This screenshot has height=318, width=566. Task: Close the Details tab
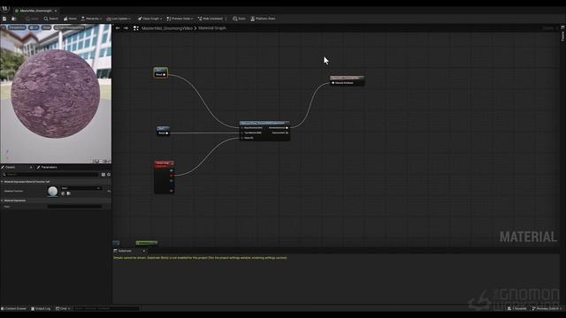point(31,167)
